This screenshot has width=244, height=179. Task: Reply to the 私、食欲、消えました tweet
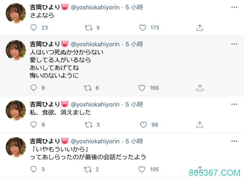click(34, 125)
